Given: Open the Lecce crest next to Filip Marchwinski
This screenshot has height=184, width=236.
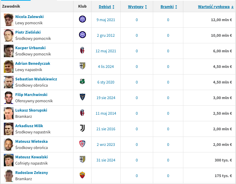Looking at the screenshot, I should [82, 97].
